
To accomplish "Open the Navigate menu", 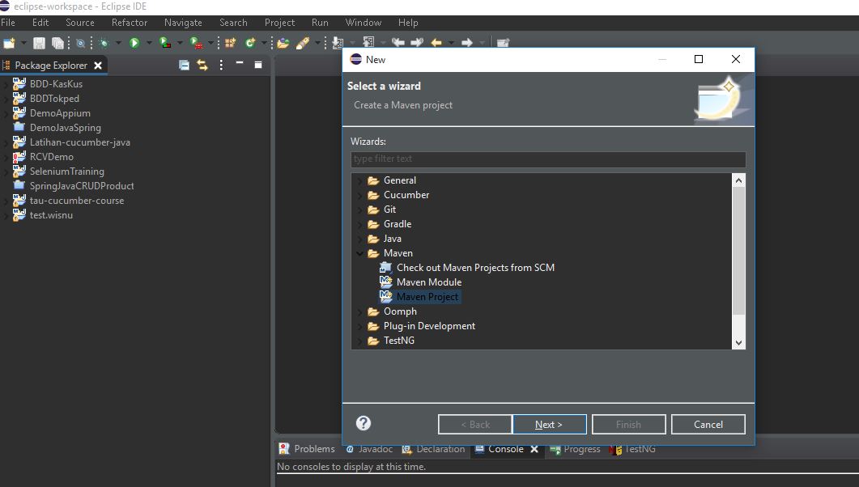I will [183, 23].
